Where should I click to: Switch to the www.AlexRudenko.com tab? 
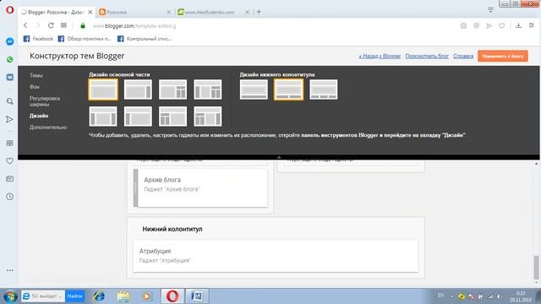[209, 12]
